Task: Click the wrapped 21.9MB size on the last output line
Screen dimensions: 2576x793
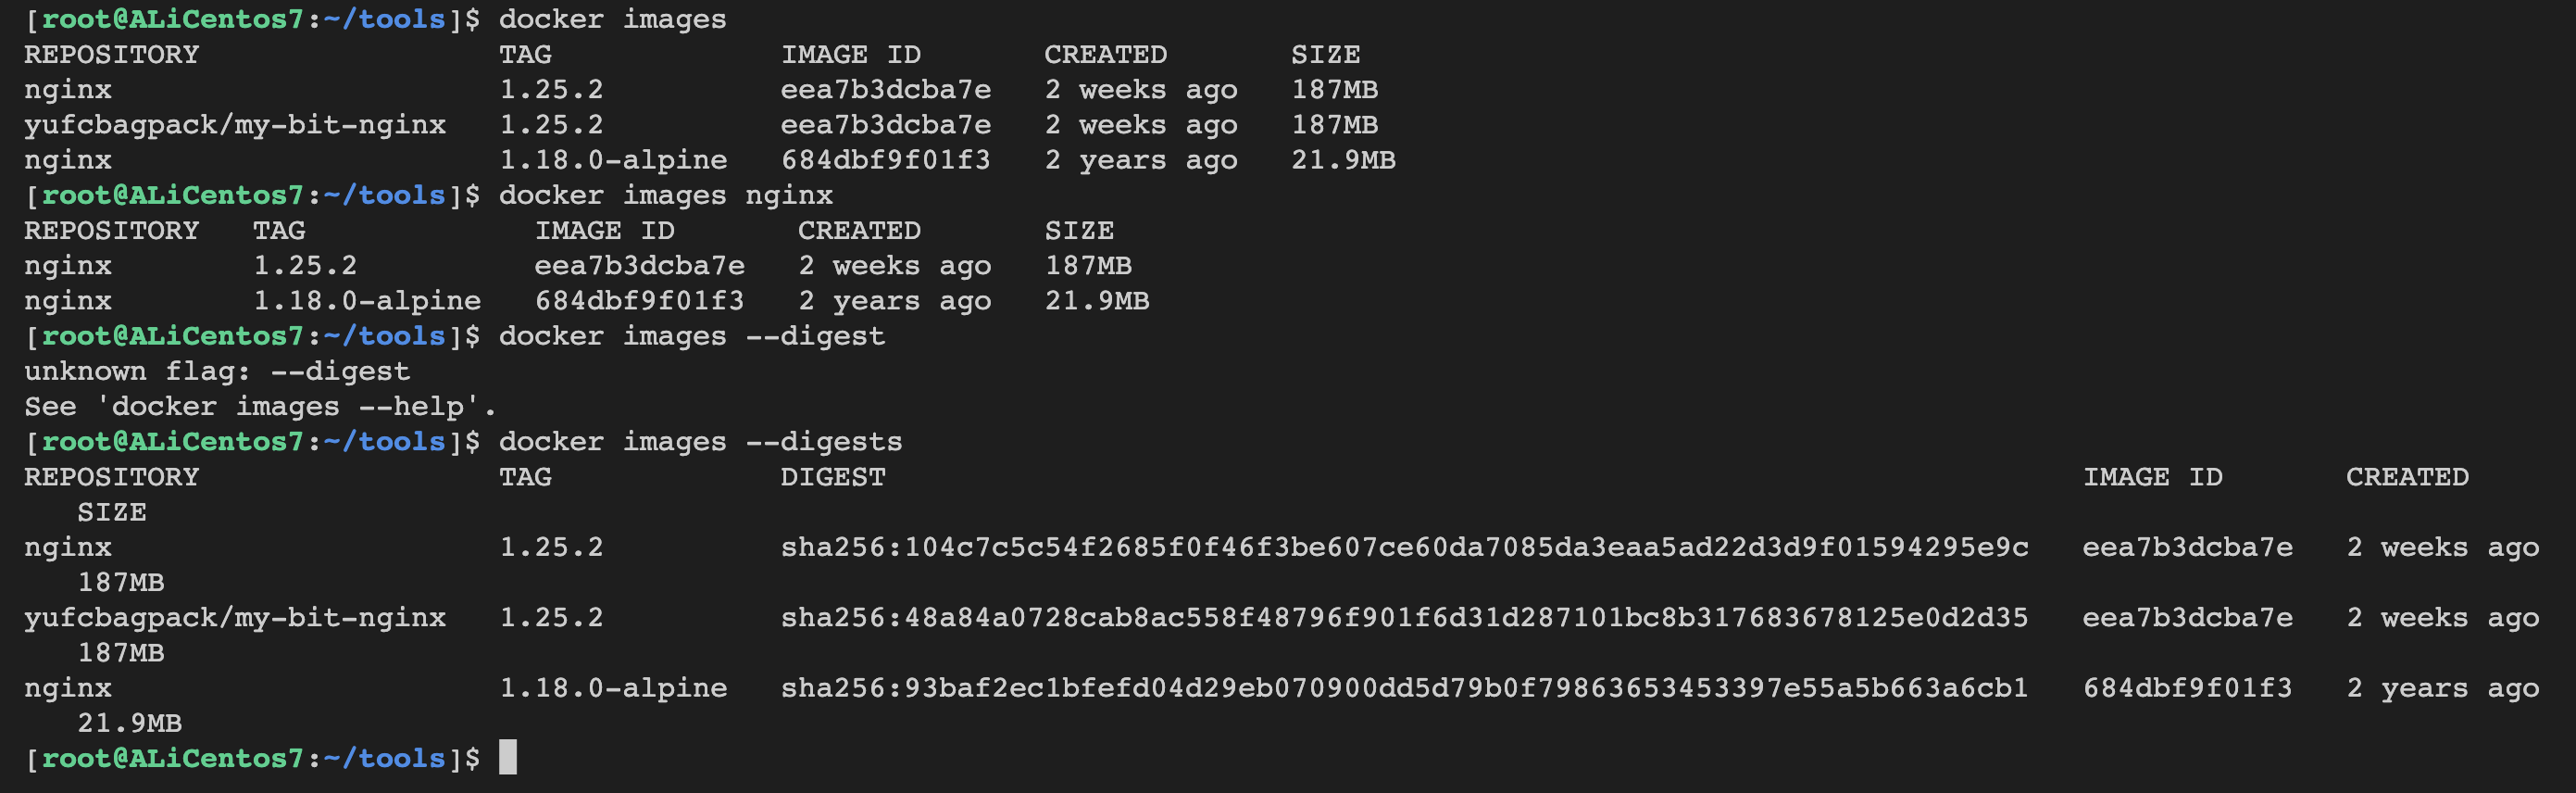Action: click(x=130, y=722)
